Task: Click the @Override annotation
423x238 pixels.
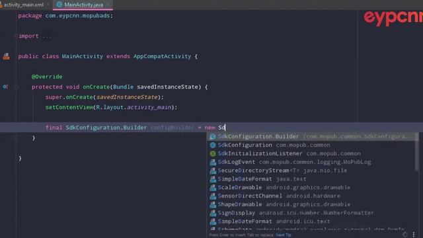Action: tap(47, 77)
